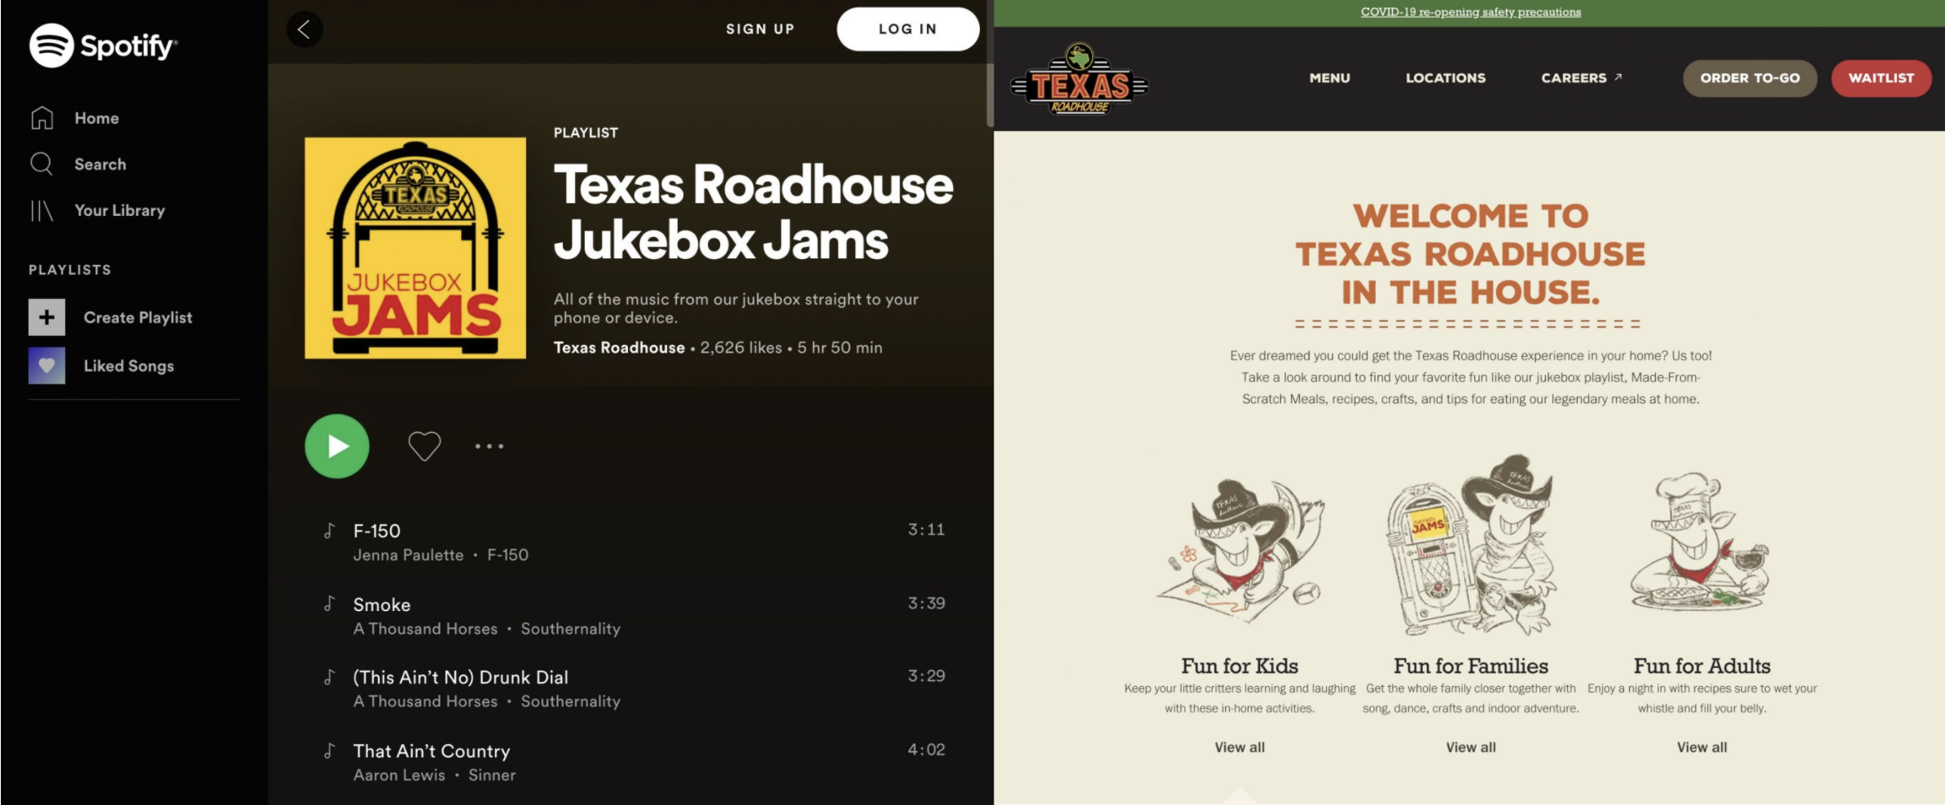Open Home in the Spotify sidebar
The width and height of the screenshot is (1945, 805).
pyautogui.click(x=97, y=118)
